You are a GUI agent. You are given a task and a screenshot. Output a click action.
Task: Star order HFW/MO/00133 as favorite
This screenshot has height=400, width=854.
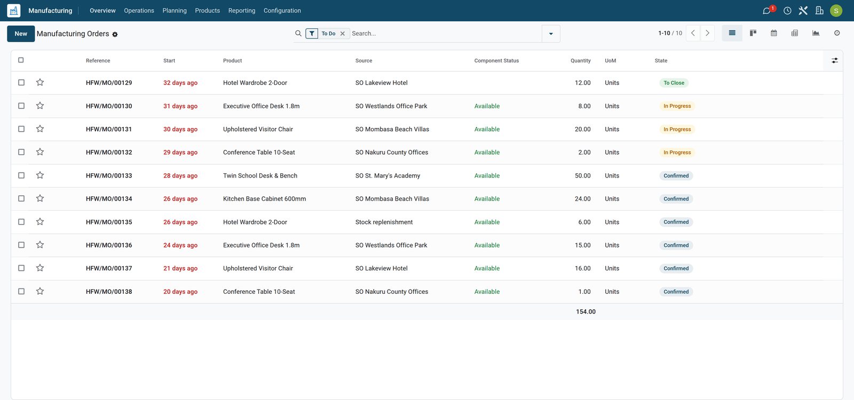(40, 175)
